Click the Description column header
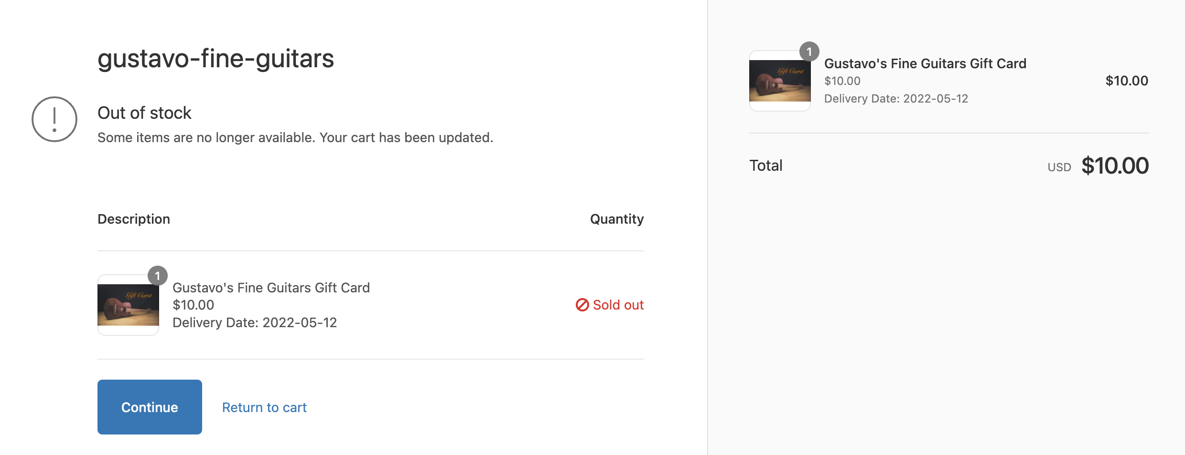This screenshot has width=1185, height=455. pos(134,219)
